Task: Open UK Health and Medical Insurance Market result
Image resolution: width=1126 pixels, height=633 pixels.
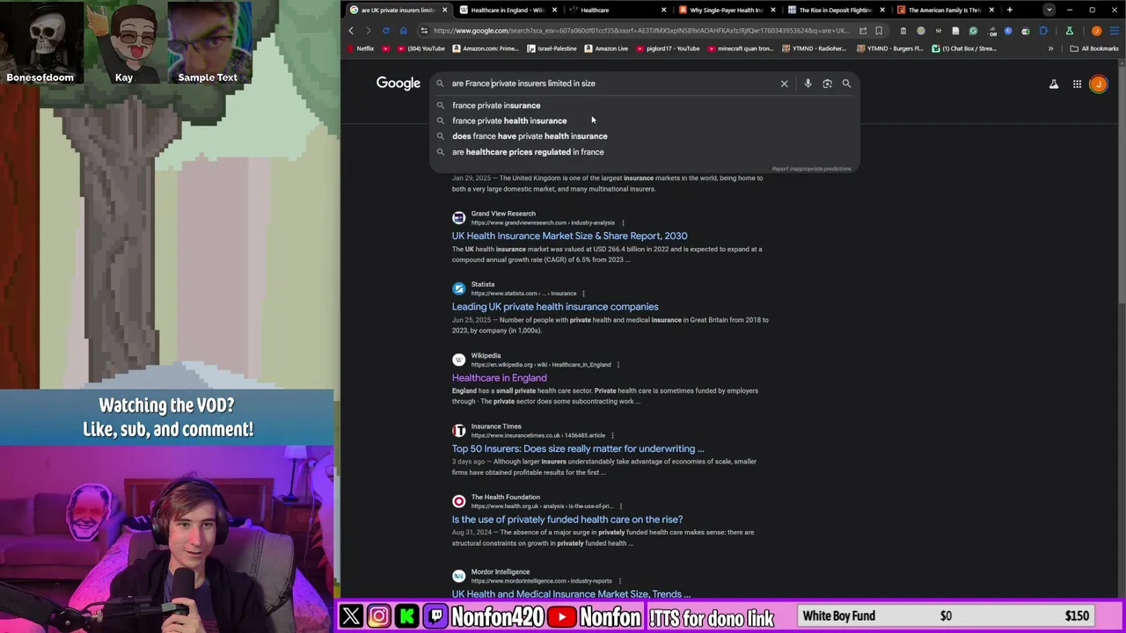Action: click(571, 594)
